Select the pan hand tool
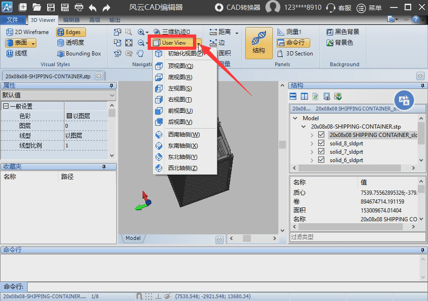 click(x=140, y=53)
